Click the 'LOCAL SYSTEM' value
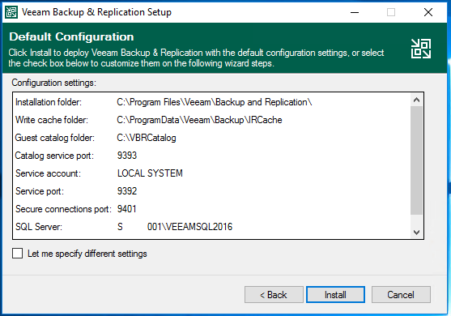 click(150, 173)
